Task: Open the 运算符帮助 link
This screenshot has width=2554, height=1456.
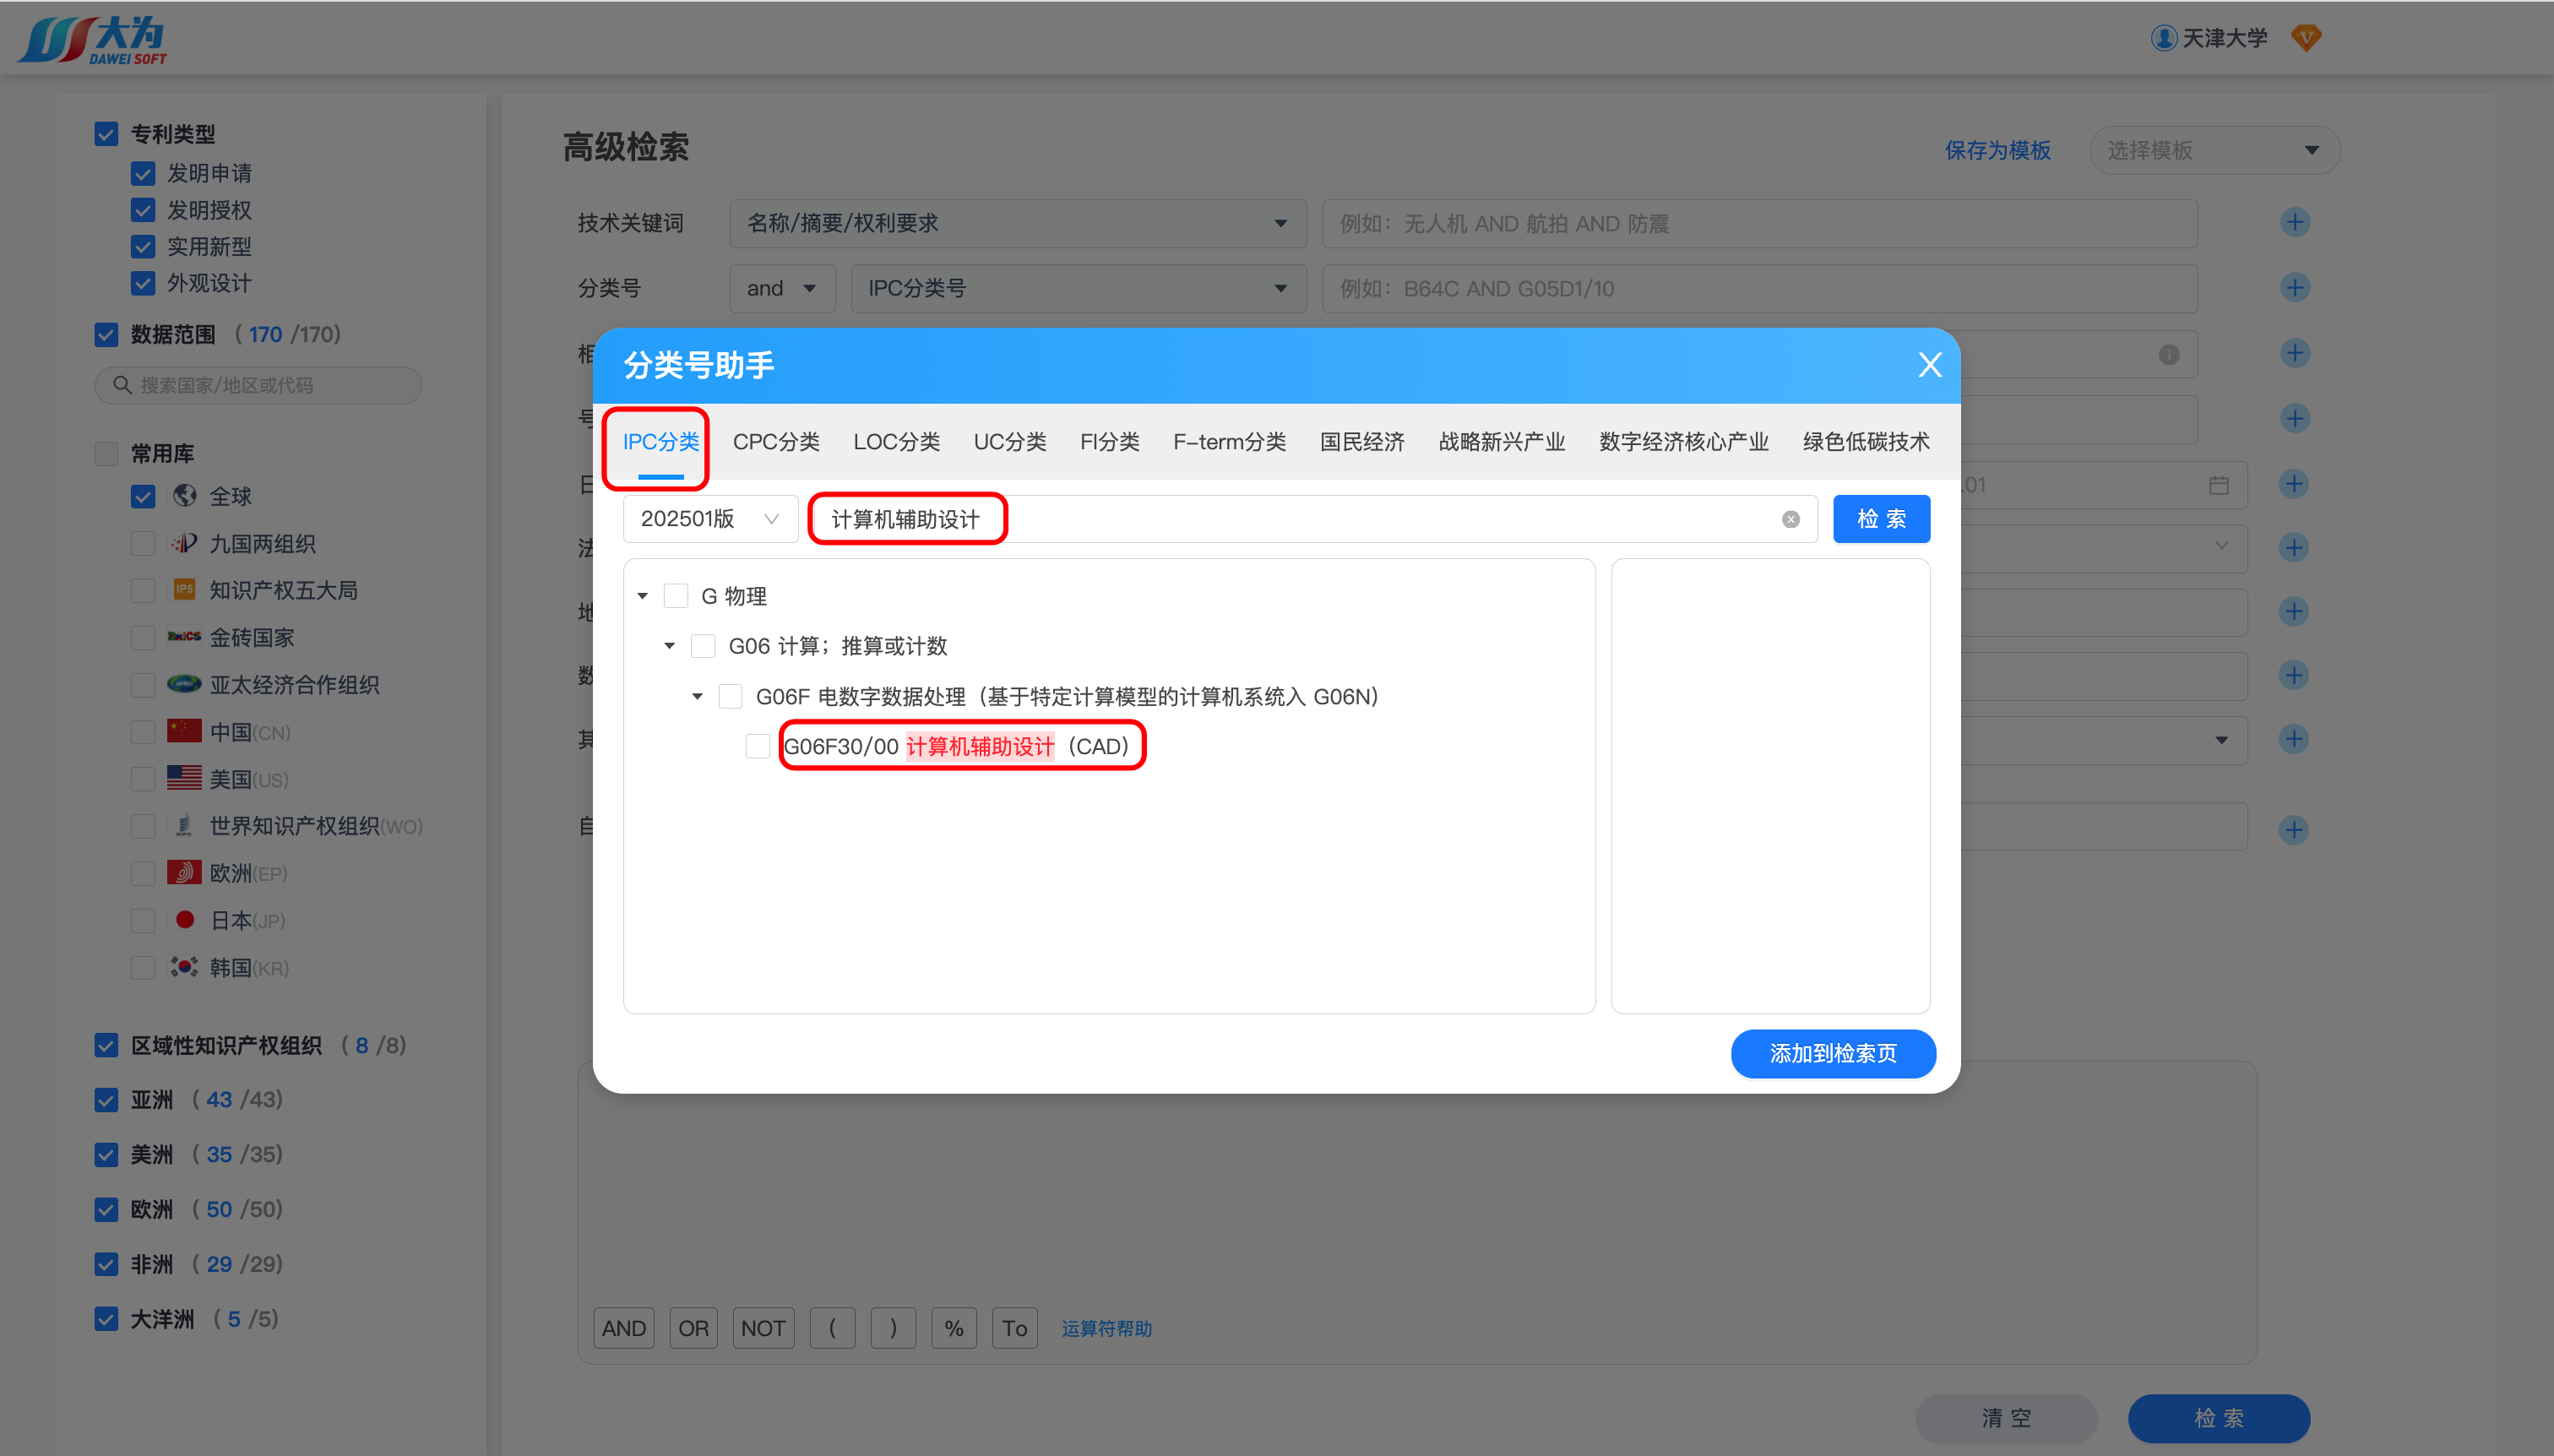Action: pyautogui.click(x=1106, y=1328)
